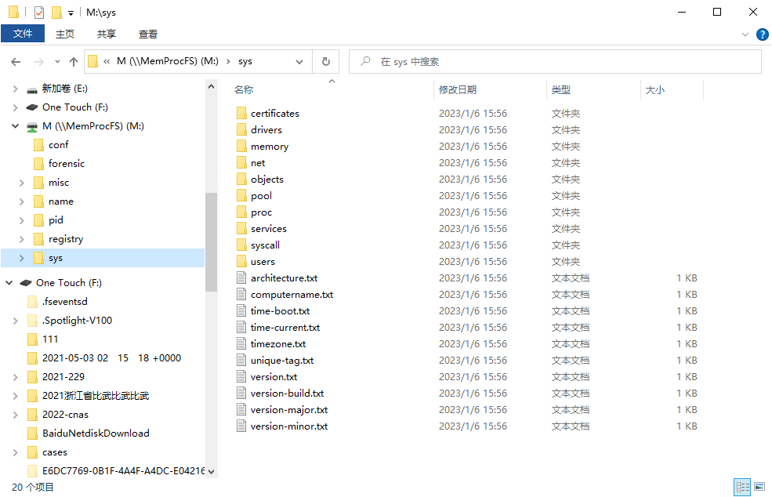Click the sys breadcrumb segment
The width and height of the screenshot is (772, 497).
pos(245,62)
